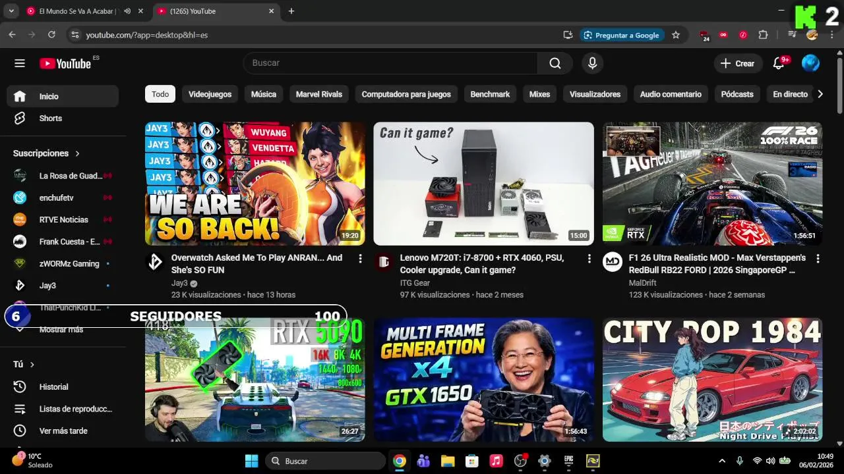Click the Crear button
Screen dimensions: 844x474
(x=738, y=63)
